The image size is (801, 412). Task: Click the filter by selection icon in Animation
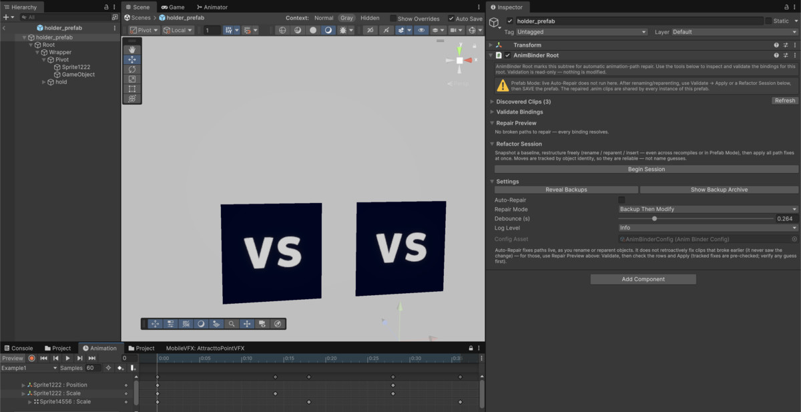coord(109,368)
